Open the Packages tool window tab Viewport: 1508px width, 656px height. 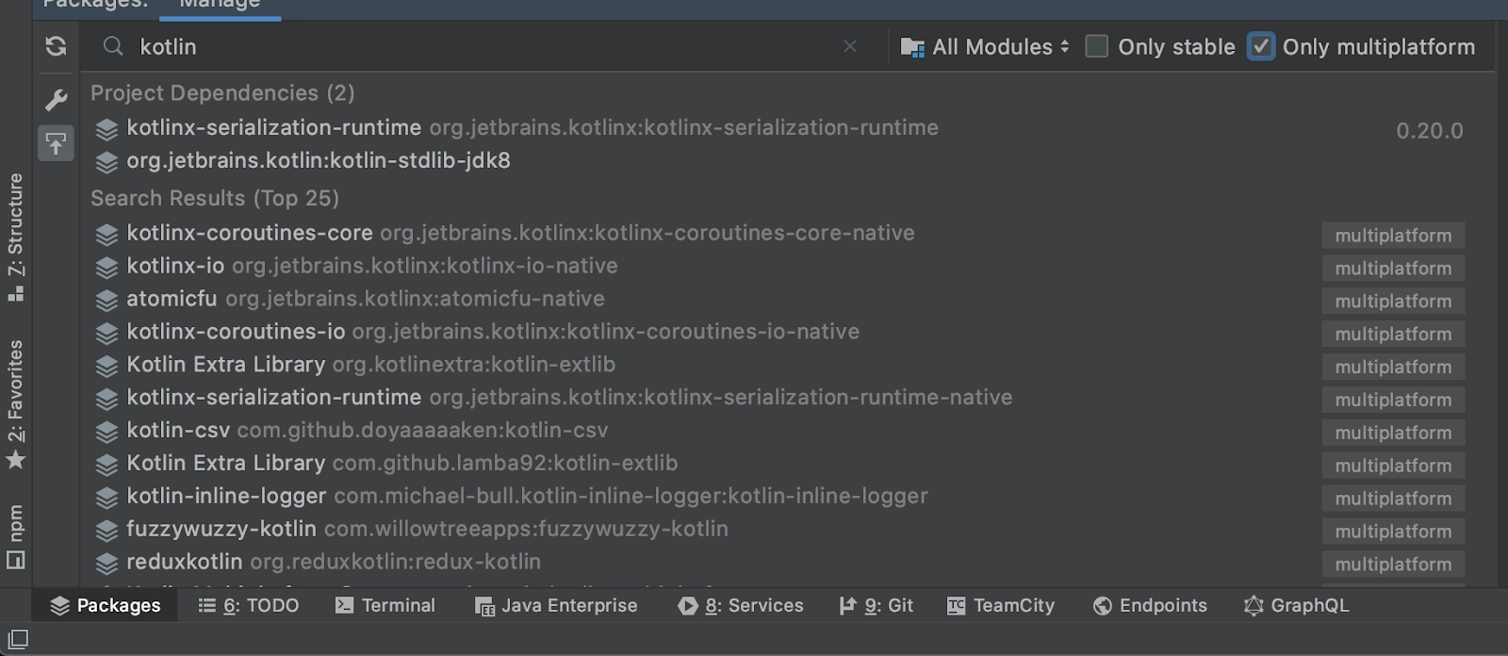105,606
